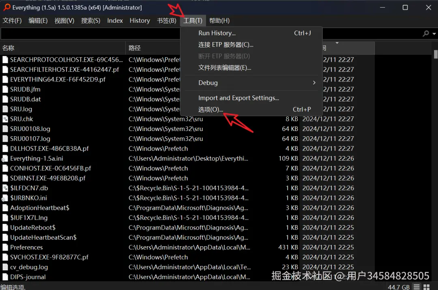
Task: Click the DIPS-journal file icon
Action: [x=5, y=277]
